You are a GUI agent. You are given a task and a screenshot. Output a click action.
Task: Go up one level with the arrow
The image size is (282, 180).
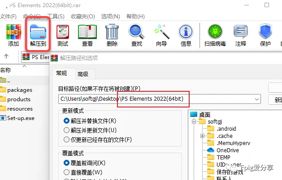[6, 56]
